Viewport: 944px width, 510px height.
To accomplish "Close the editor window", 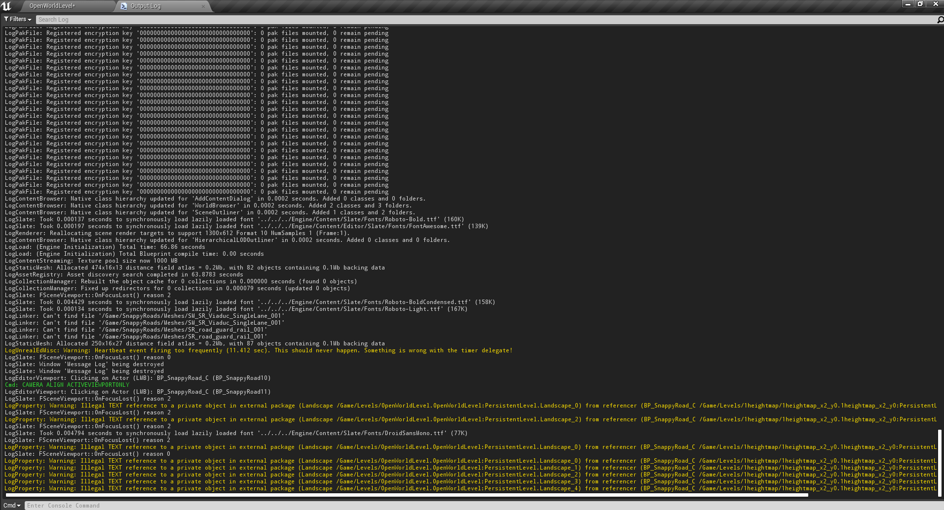I will pyautogui.click(x=935, y=4).
